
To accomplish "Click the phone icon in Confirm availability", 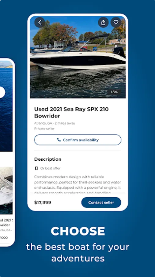I will pyautogui.click(x=59, y=140).
